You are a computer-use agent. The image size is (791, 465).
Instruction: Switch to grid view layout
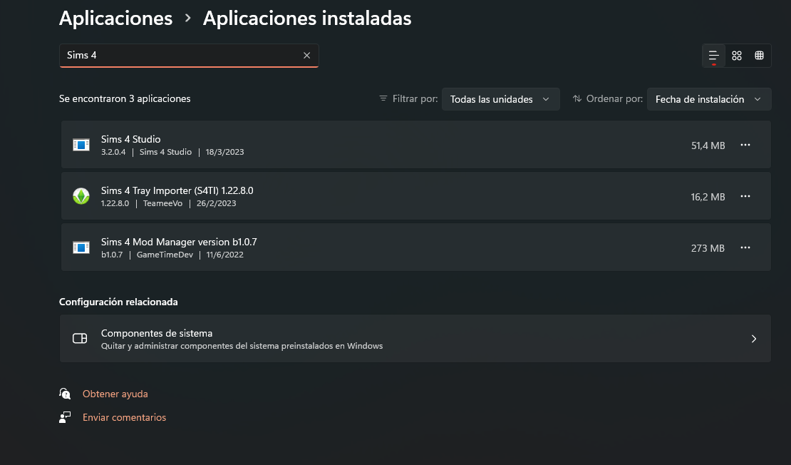[x=737, y=56]
